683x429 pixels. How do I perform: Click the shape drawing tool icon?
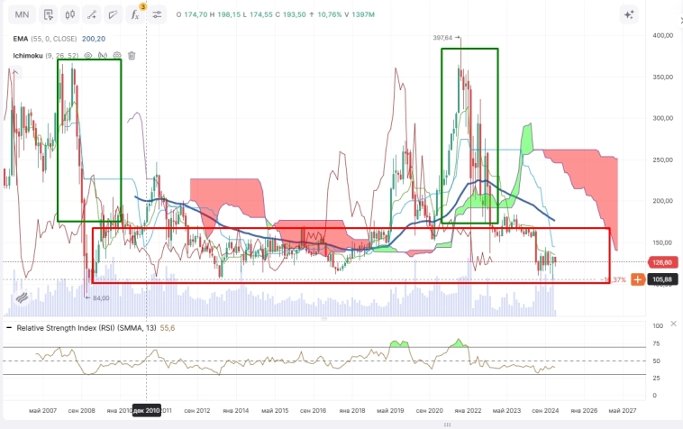coord(113,14)
